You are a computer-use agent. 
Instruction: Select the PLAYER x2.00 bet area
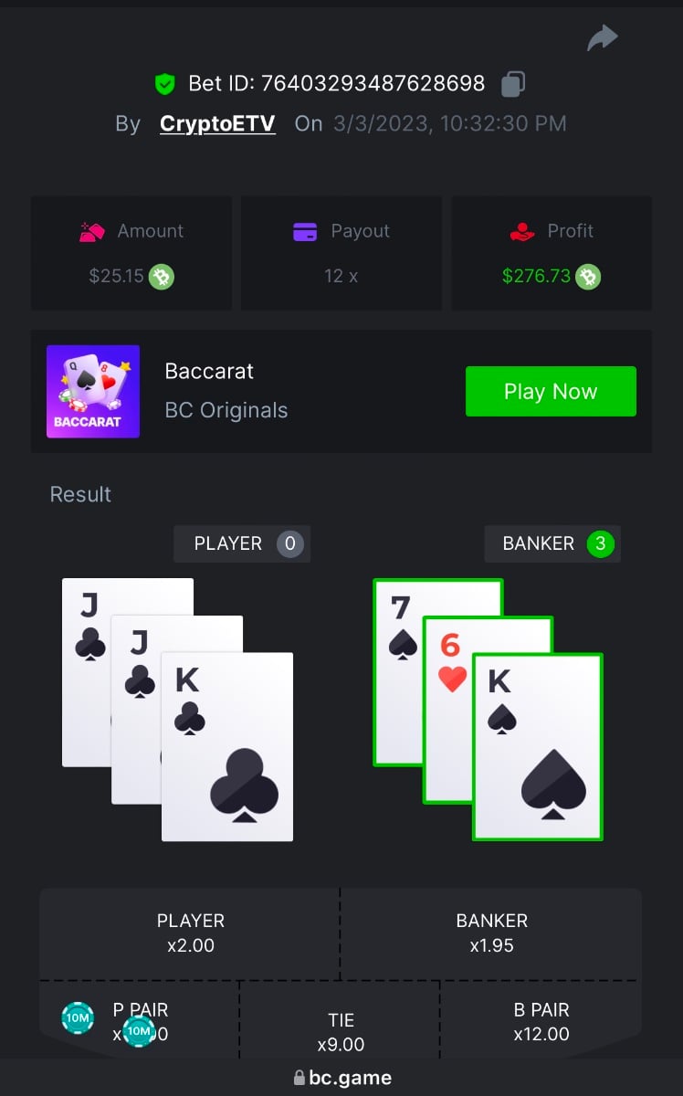(x=190, y=933)
